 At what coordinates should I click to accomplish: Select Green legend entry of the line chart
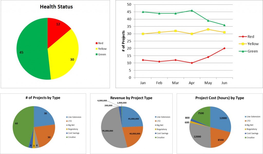click(248, 51)
